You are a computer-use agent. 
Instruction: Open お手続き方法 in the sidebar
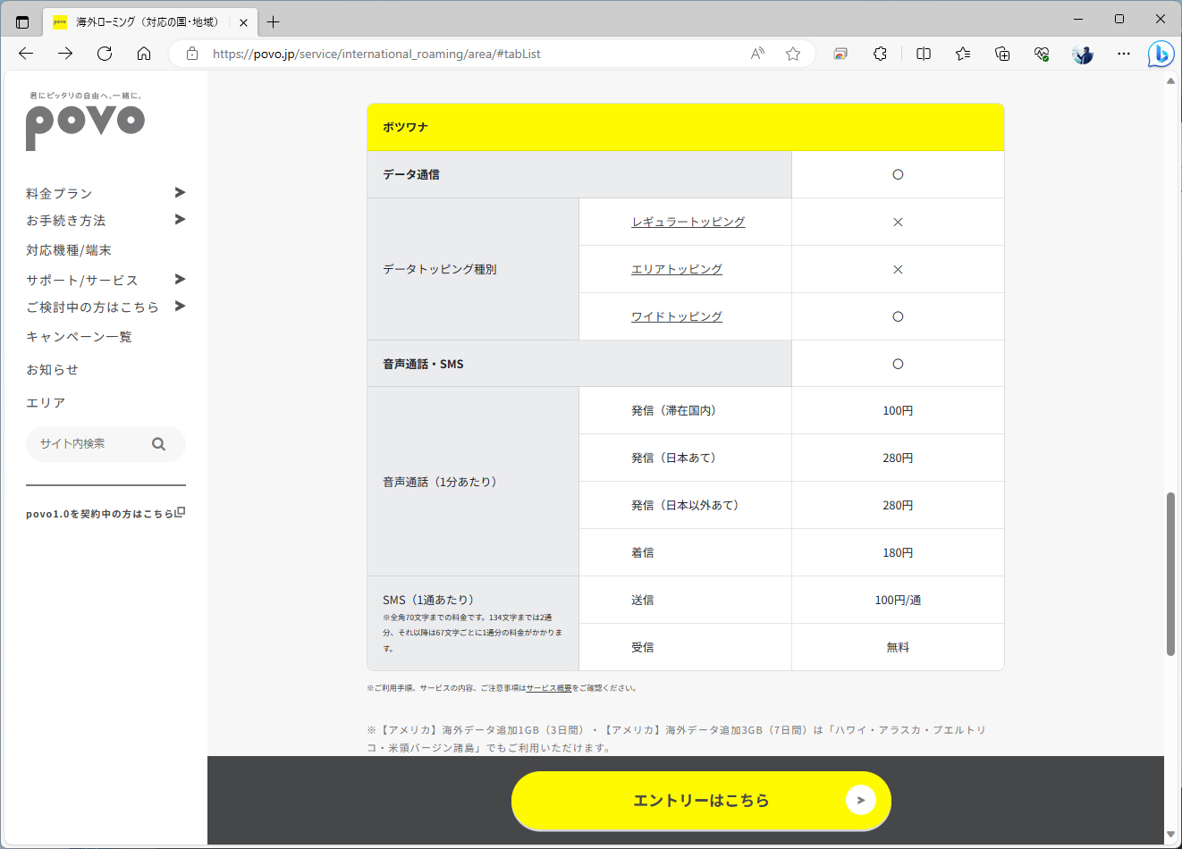pyautogui.click(x=66, y=220)
